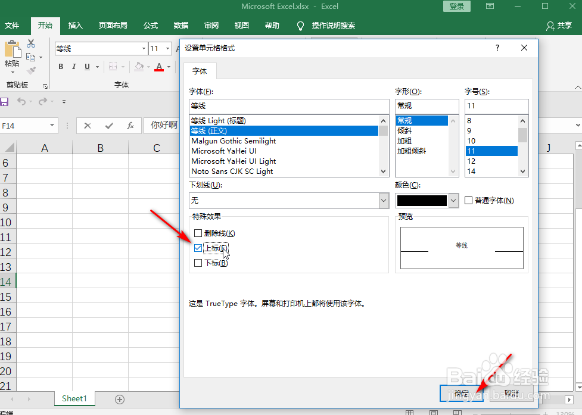The width and height of the screenshot is (582, 415).
Task: Open the Name Box dropdown arrow
Action: coord(52,126)
